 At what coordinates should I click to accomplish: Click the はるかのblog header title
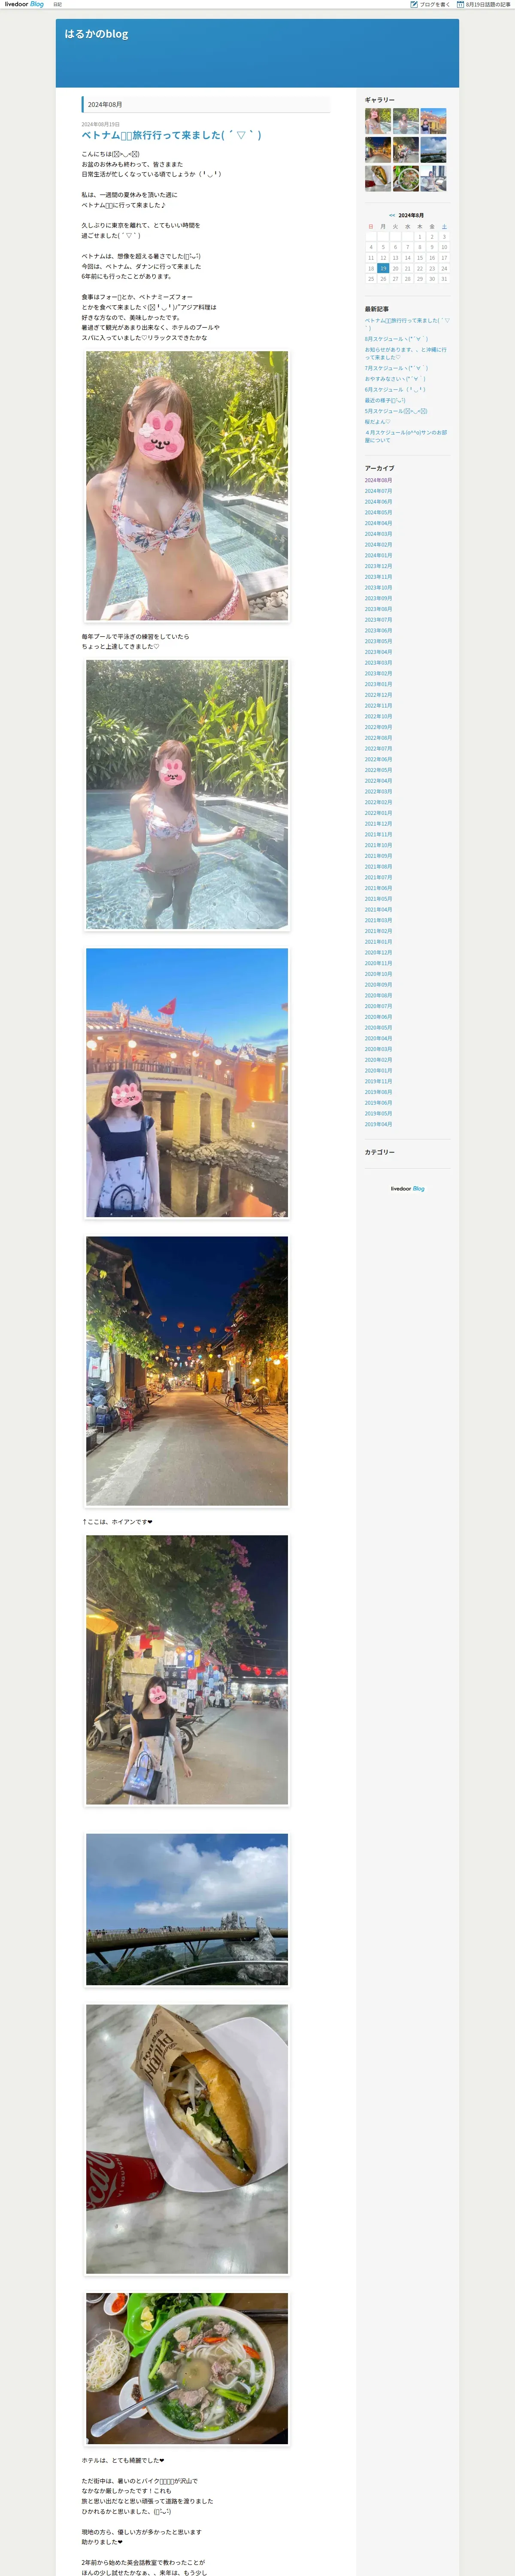click(x=96, y=34)
